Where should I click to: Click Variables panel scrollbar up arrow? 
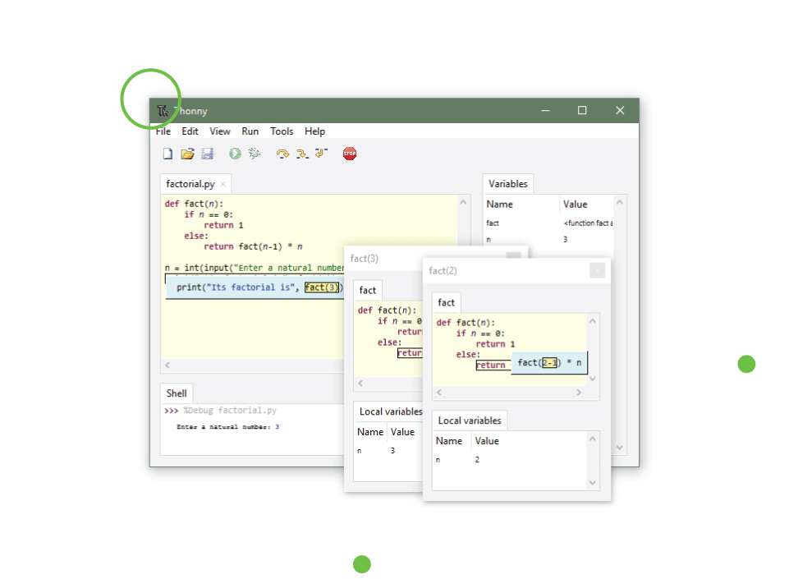620,203
